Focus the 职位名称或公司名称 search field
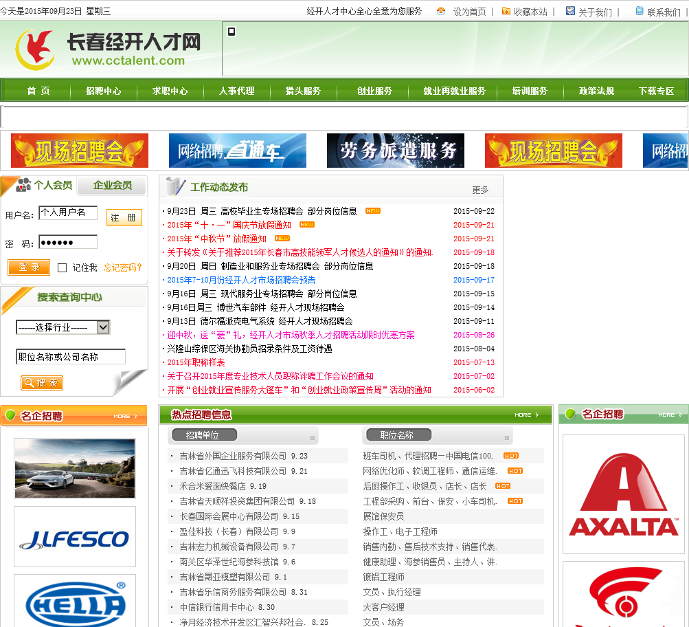The height and width of the screenshot is (627, 689). (x=71, y=357)
